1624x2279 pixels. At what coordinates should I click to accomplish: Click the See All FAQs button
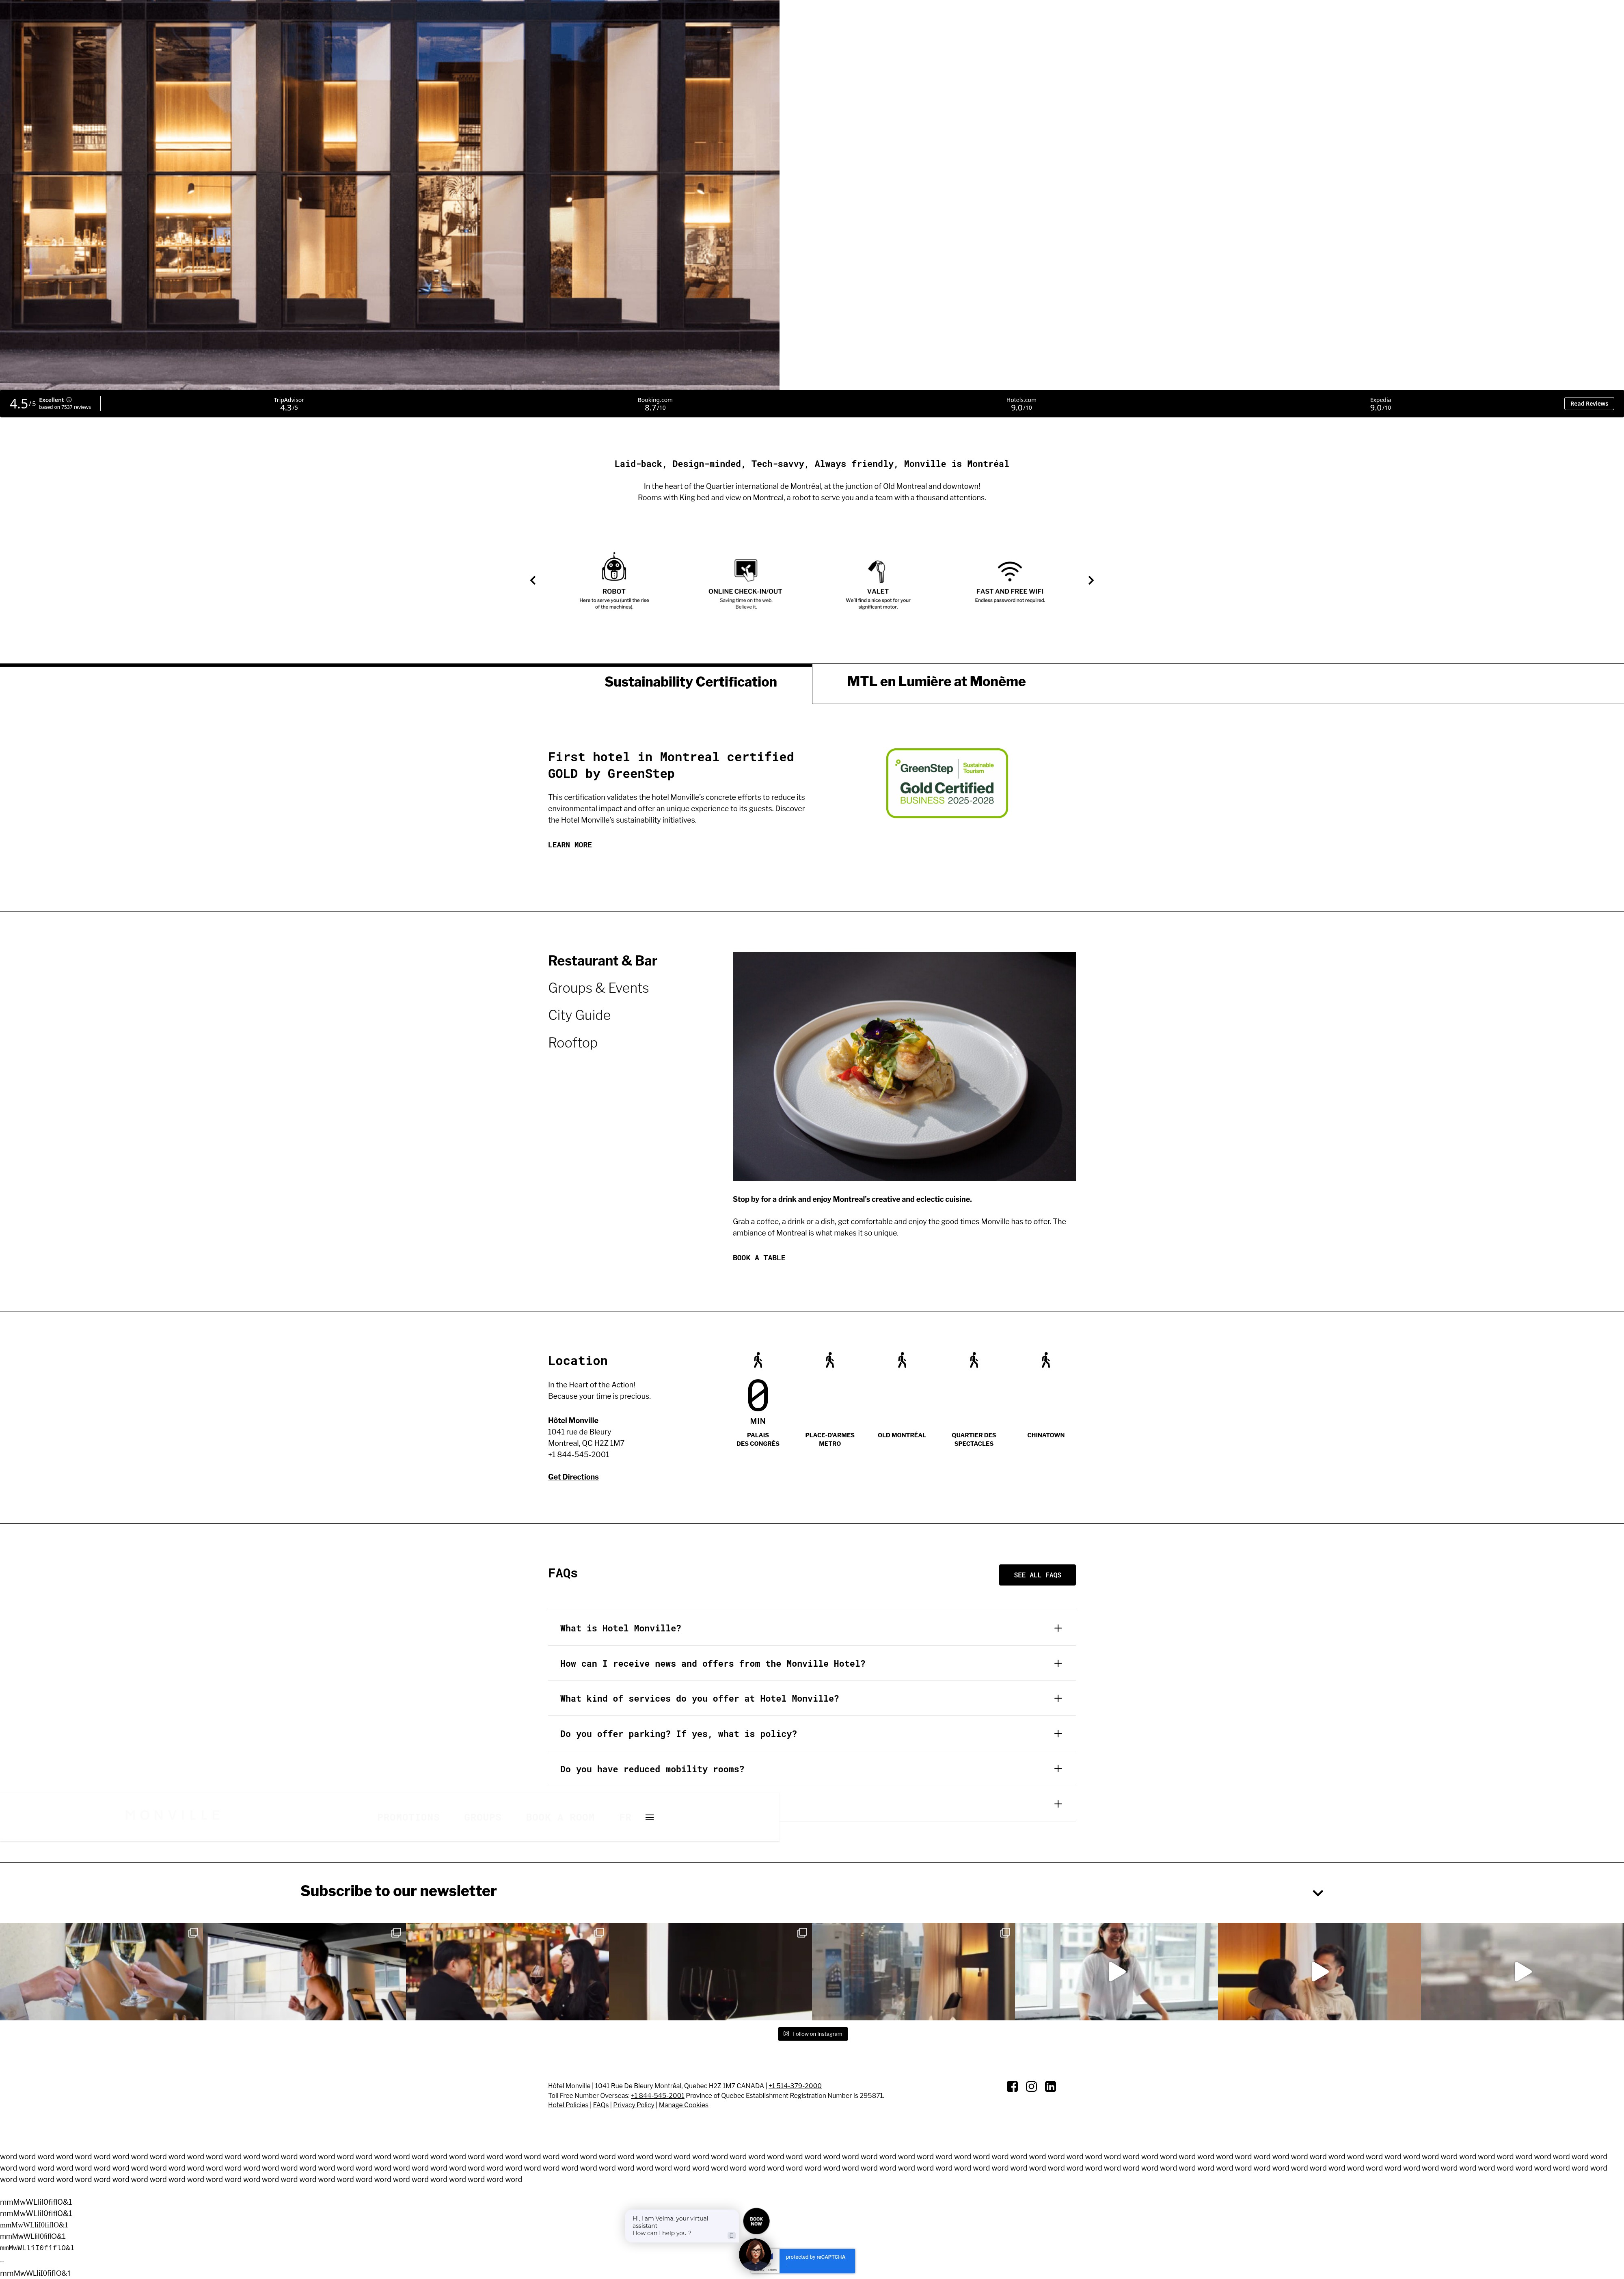point(1037,1575)
